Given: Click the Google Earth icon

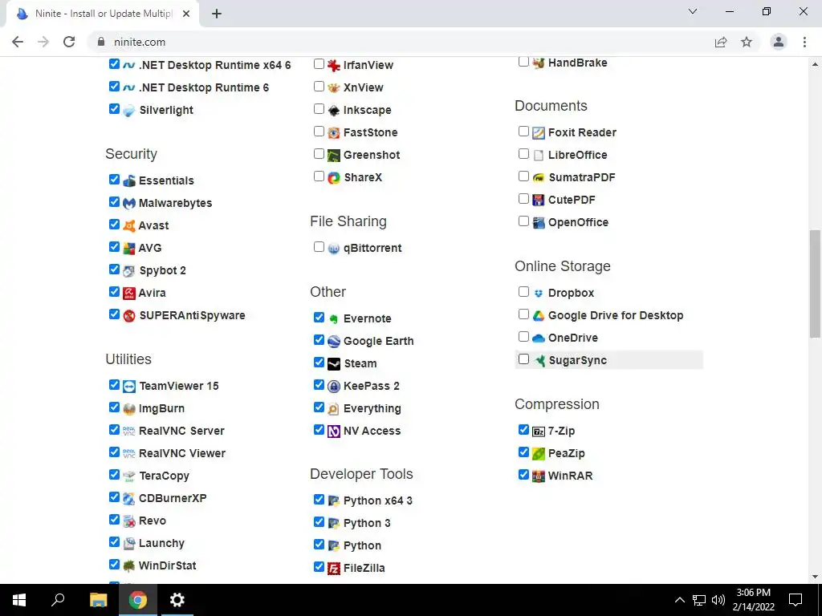Looking at the screenshot, I should coord(333,342).
